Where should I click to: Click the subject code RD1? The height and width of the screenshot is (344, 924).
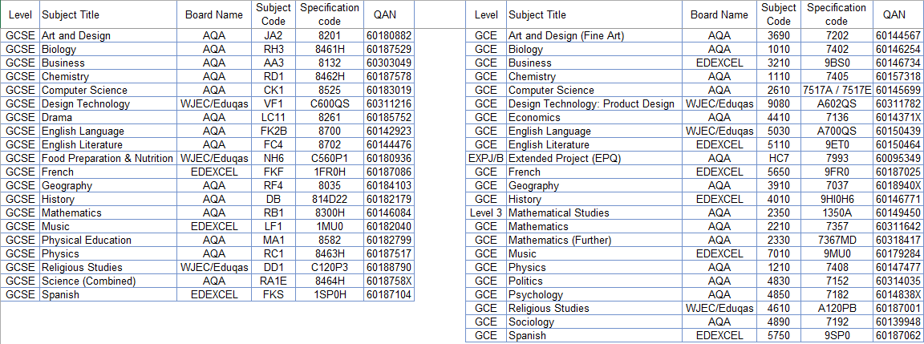coord(274,76)
